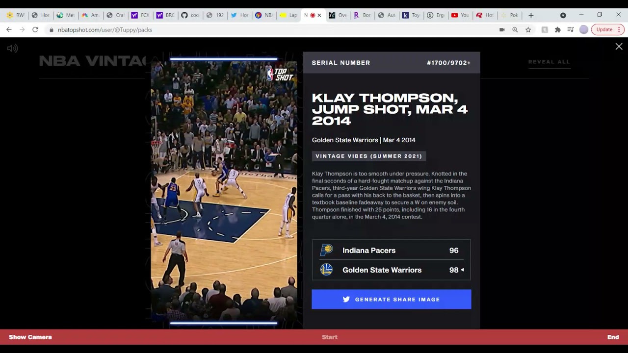
Task: Switch to the 'Ove' tab
Action: (x=338, y=15)
